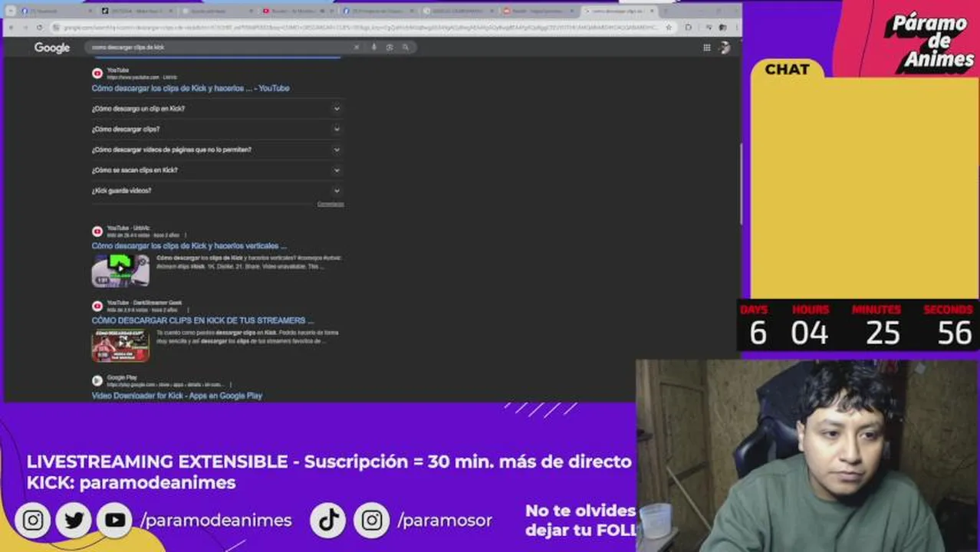Click the TikTok icon in the overlay

[x=328, y=521]
